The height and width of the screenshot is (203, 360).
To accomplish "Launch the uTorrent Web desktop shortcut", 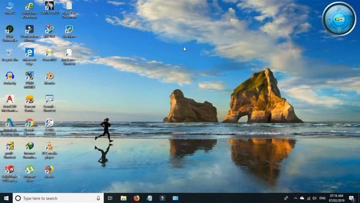I will (29, 174).
